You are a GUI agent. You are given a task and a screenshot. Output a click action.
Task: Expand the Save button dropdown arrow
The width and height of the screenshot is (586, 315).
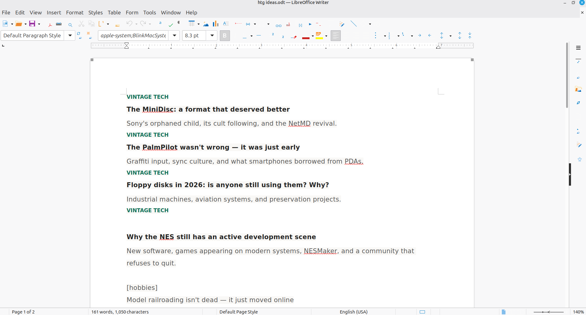coord(39,24)
